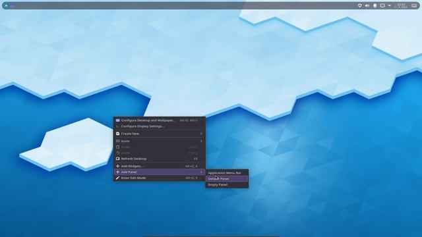The height and width of the screenshot is (237, 422).
Task: Click the show desktop icon at panel end
Action: 414,6
